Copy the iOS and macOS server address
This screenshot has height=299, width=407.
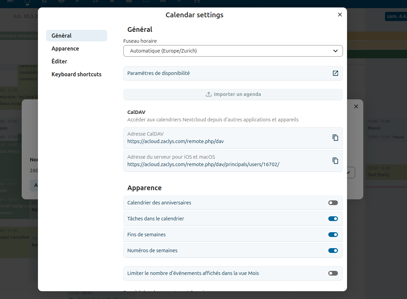click(x=335, y=161)
